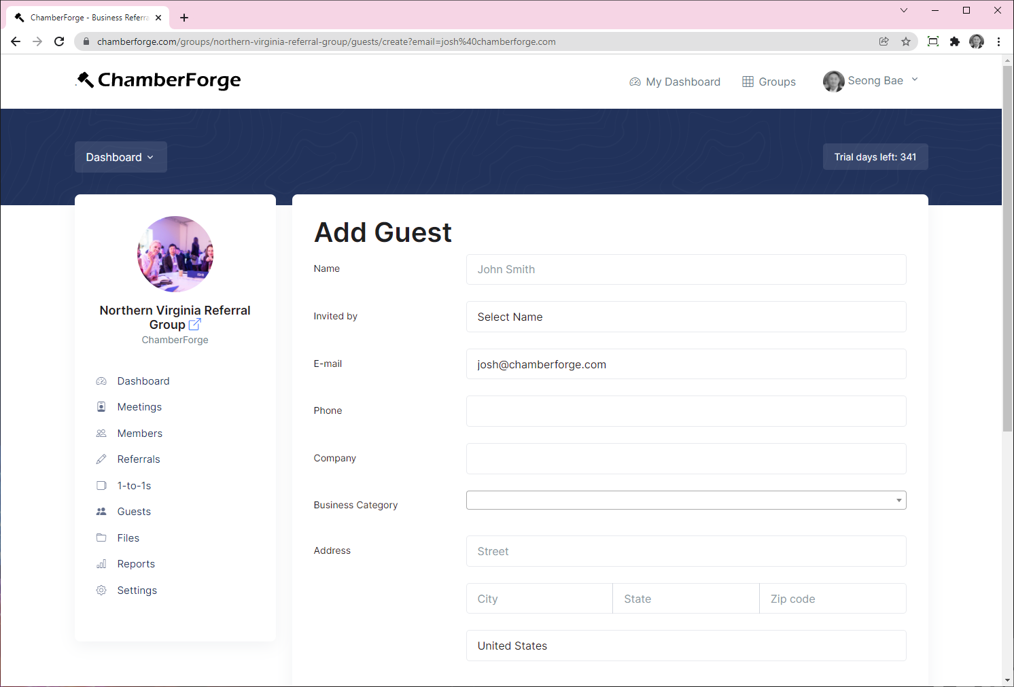1014x687 pixels.
Task: Open Members using its people icon
Action: [101, 433]
